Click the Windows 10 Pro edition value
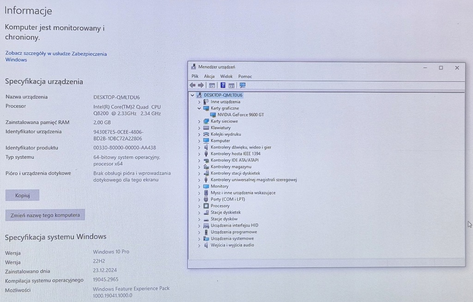473x302 pixels. click(111, 252)
